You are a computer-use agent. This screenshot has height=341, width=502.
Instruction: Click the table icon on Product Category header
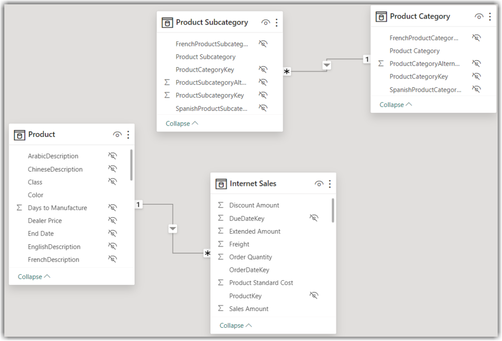(381, 16)
